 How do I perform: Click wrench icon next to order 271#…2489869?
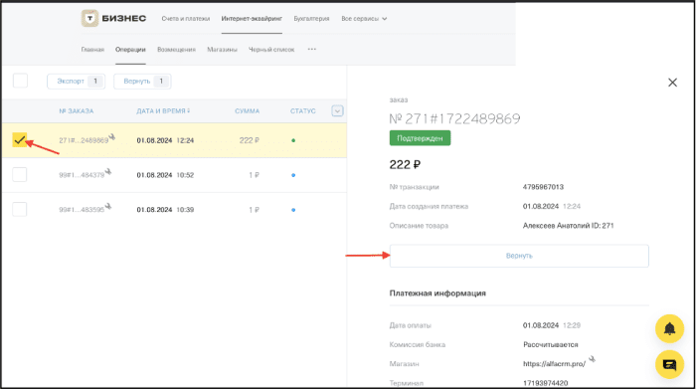coord(112,136)
